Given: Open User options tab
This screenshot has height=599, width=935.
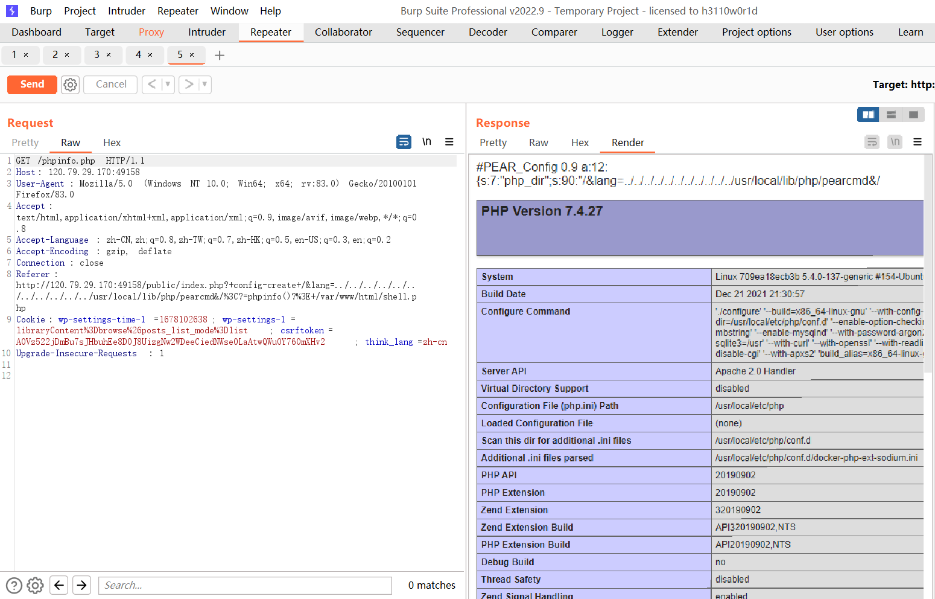Looking at the screenshot, I should [x=845, y=32].
